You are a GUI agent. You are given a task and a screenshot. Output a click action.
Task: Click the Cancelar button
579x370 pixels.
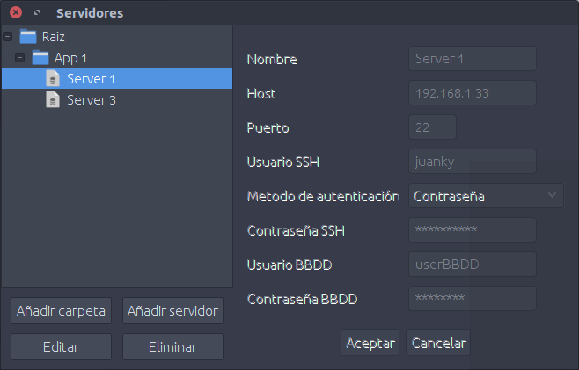[438, 343]
